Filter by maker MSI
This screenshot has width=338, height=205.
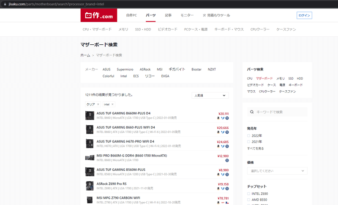pyautogui.click(x=160, y=69)
